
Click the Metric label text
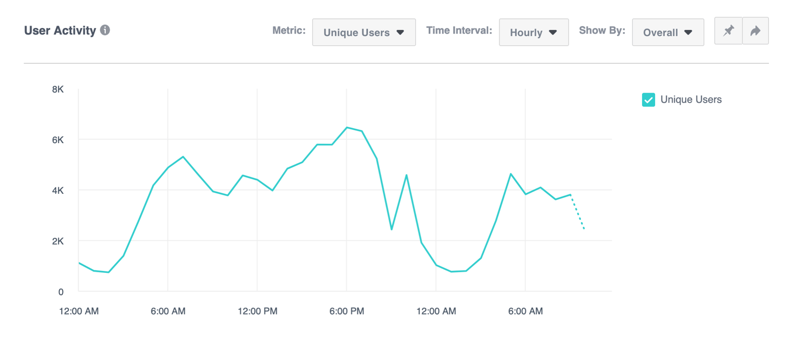(x=289, y=30)
